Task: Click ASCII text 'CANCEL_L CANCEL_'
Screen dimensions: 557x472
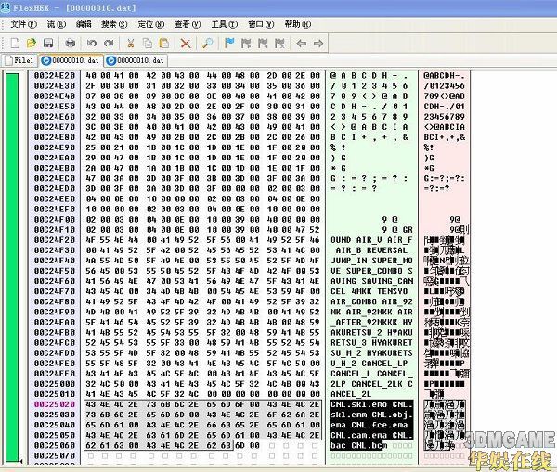Action: [x=371, y=374]
